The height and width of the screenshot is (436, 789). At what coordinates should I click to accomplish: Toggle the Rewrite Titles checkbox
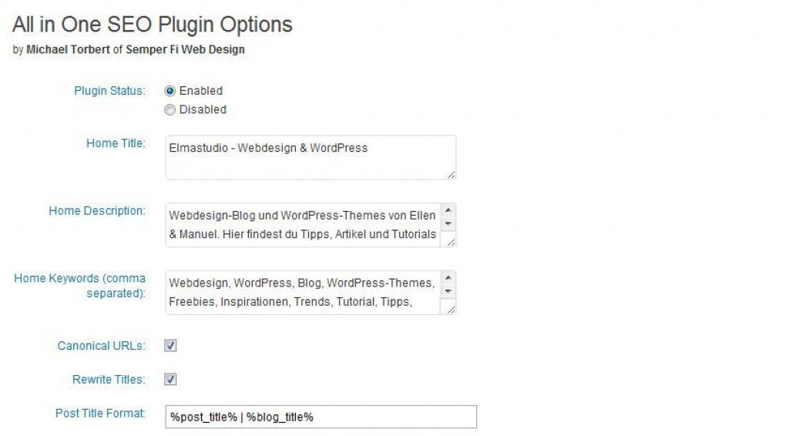171,380
